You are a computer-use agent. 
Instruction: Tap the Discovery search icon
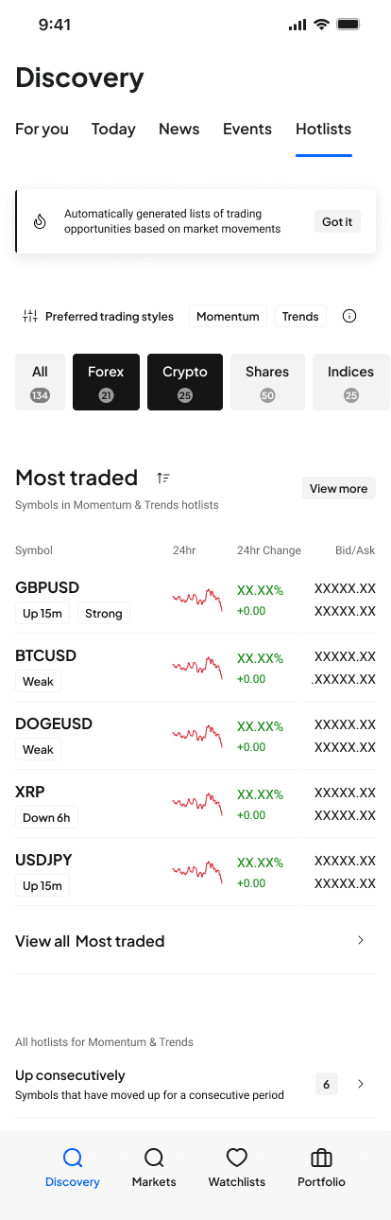73,1158
